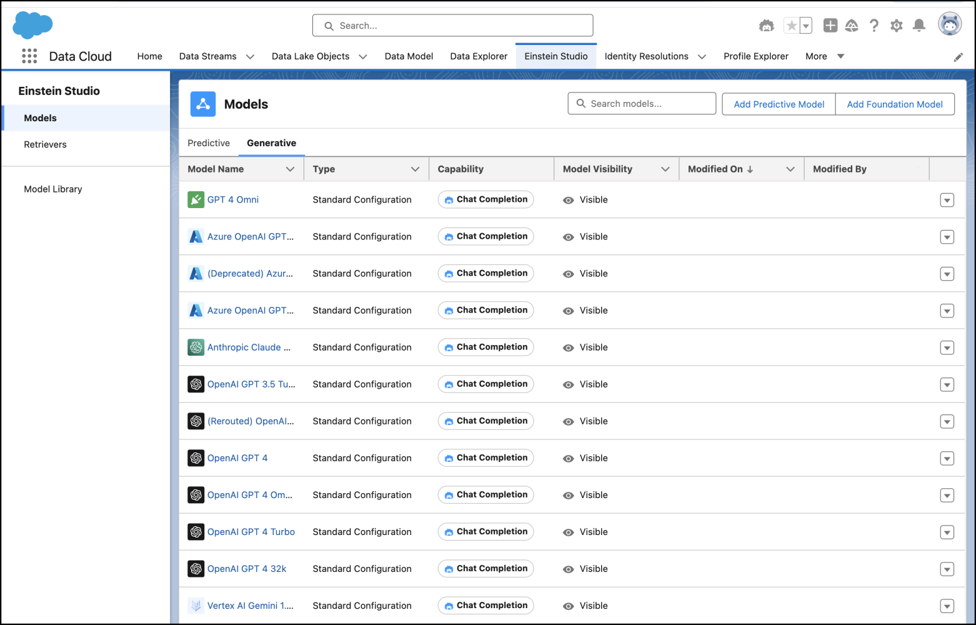Click the magnifier in Search models
Image resolution: width=976 pixels, height=625 pixels.
pos(581,104)
